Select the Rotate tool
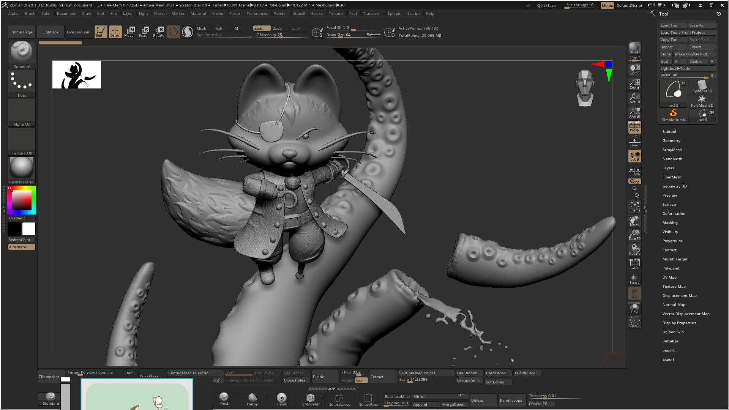This screenshot has height=410, width=729. pyautogui.click(x=159, y=32)
